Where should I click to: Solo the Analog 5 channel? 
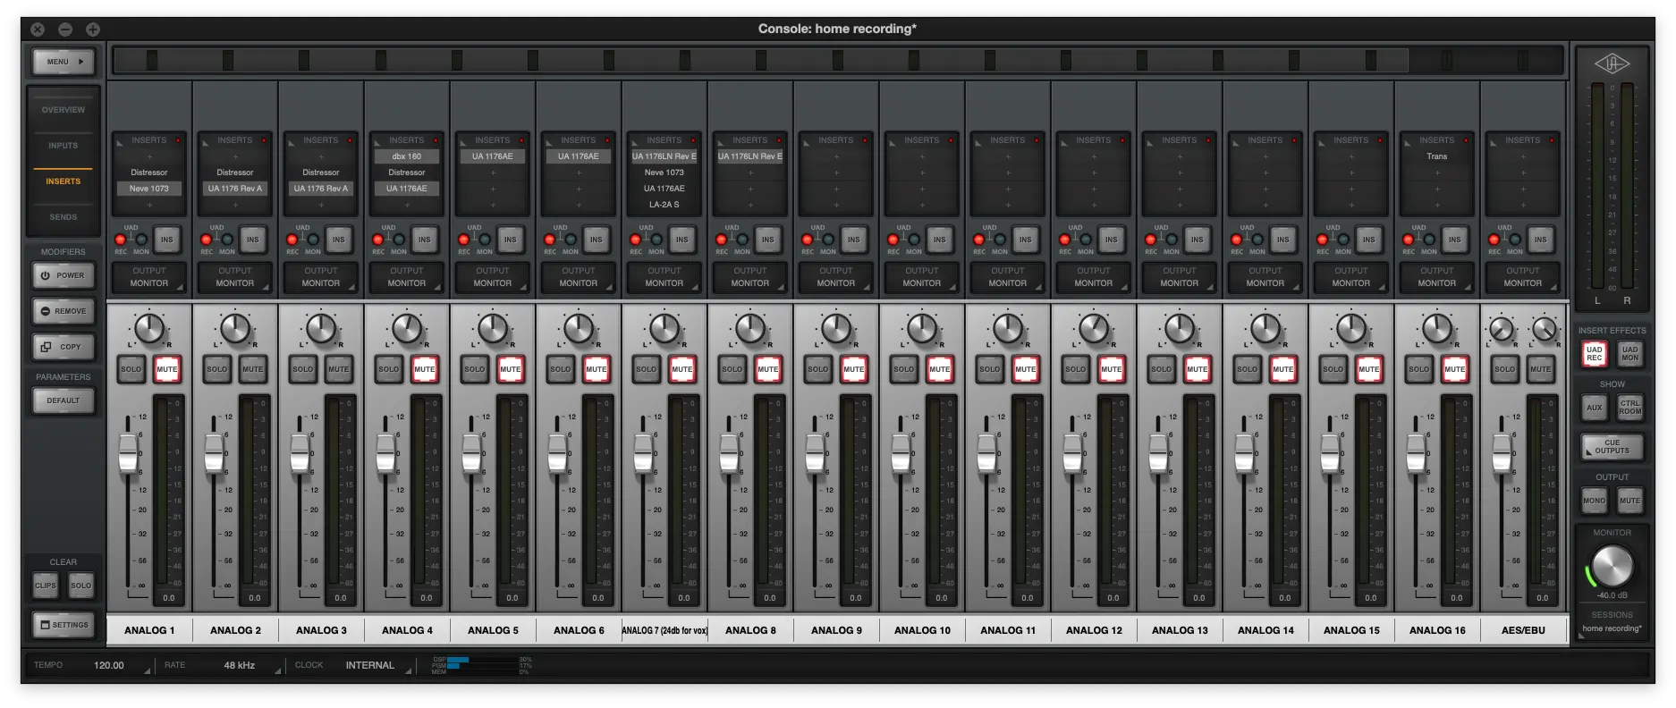pyautogui.click(x=475, y=369)
